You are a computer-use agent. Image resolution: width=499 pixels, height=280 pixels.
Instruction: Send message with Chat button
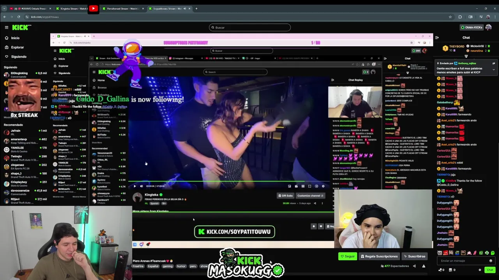pyautogui.click(x=490, y=270)
